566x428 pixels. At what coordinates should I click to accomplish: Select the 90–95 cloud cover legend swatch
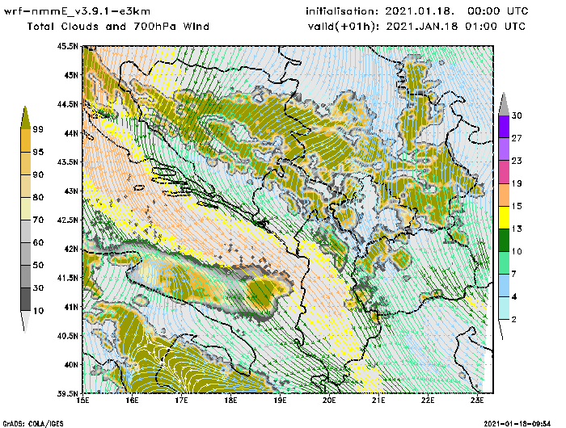(x=26, y=163)
